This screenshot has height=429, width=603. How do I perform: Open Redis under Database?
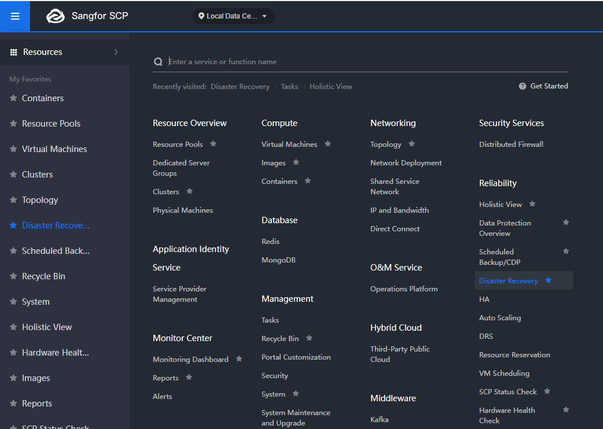(270, 242)
